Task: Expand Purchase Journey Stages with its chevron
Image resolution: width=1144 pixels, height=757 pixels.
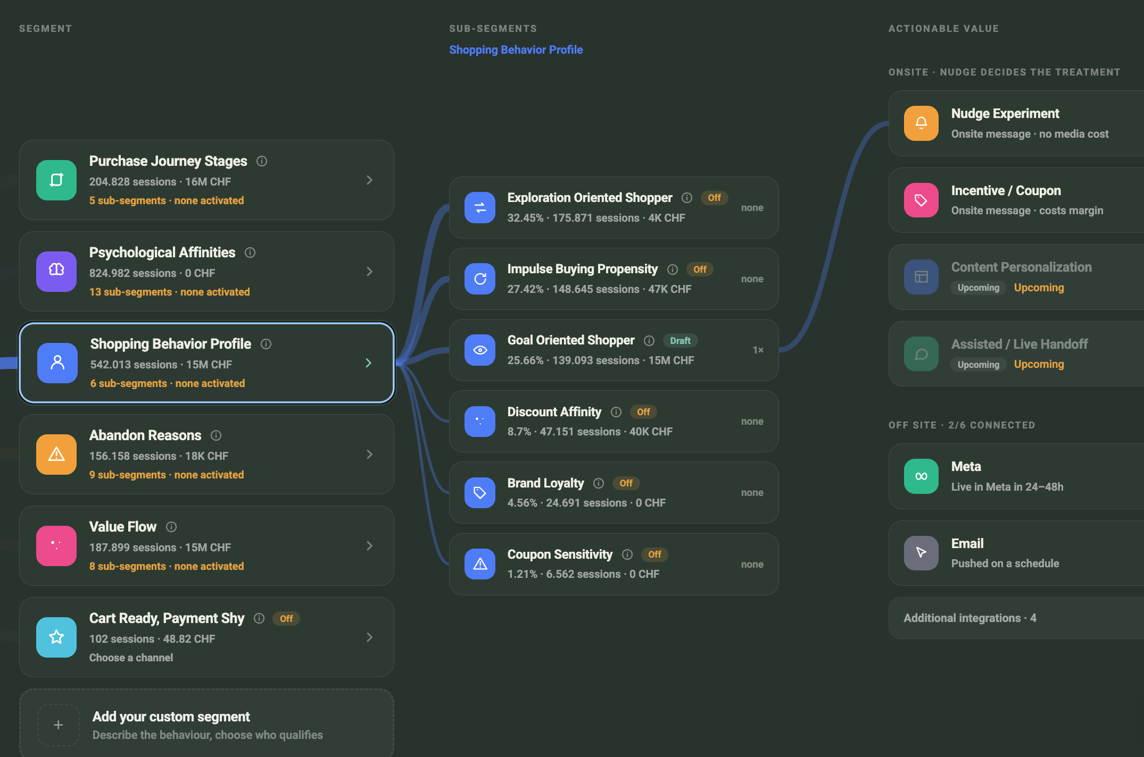Action: click(369, 180)
